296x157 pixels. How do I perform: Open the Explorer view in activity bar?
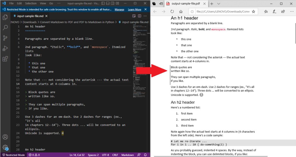(5, 17)
